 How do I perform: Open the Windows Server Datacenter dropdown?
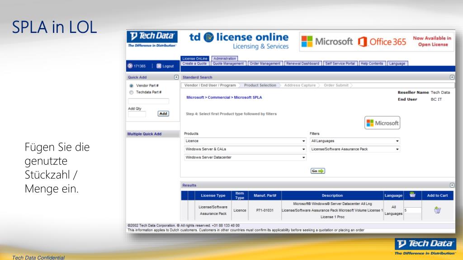pyautogui.click(x=245, y=158)
